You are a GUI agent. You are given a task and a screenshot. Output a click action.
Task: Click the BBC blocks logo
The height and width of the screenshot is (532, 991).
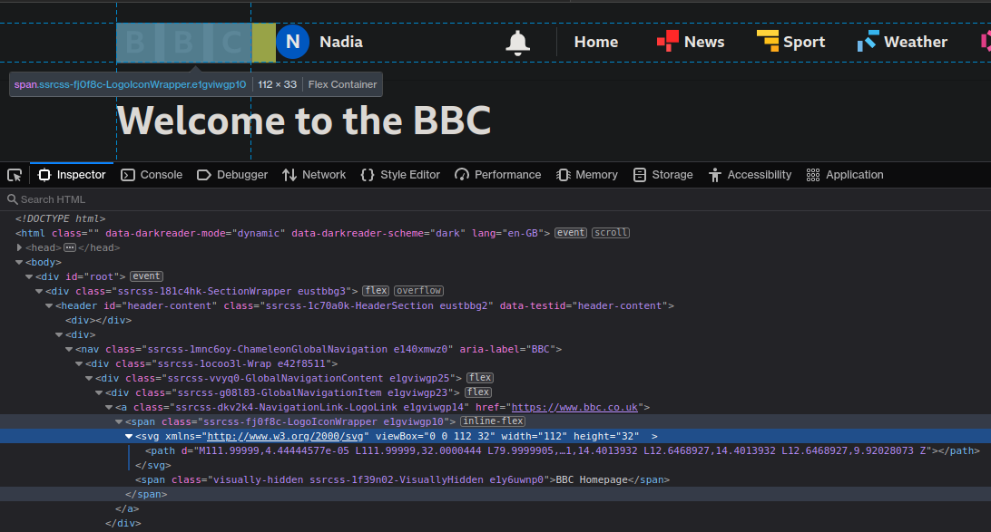(183, 42)
